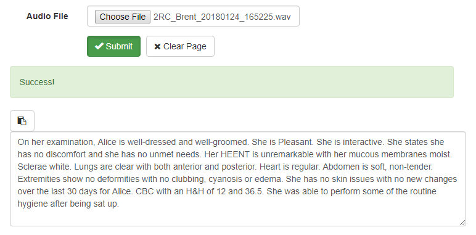
Task: Place cursor on the word Sclerae
Action: [x=30, y=167]
